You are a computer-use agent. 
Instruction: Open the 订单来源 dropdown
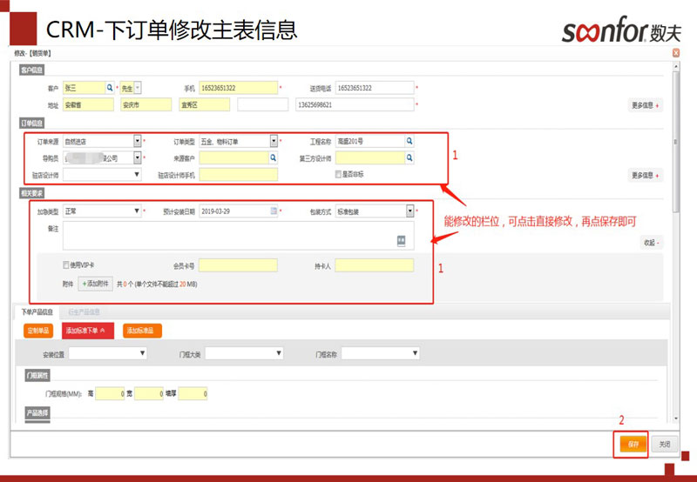[137, 141]
